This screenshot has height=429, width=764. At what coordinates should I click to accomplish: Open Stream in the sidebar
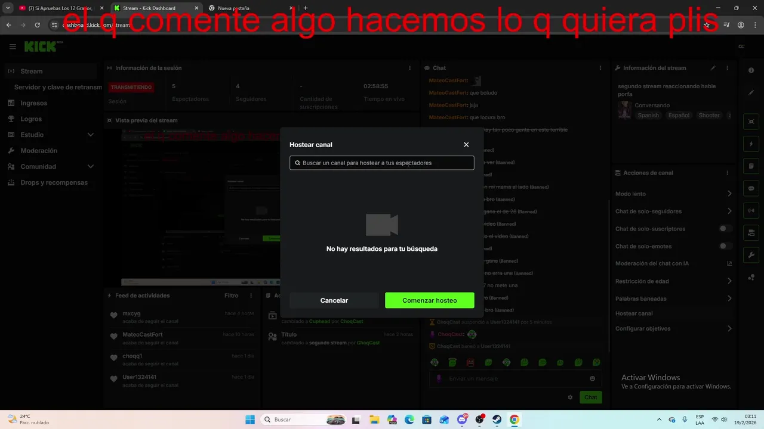pyautogui.click(x=50, y=71)
